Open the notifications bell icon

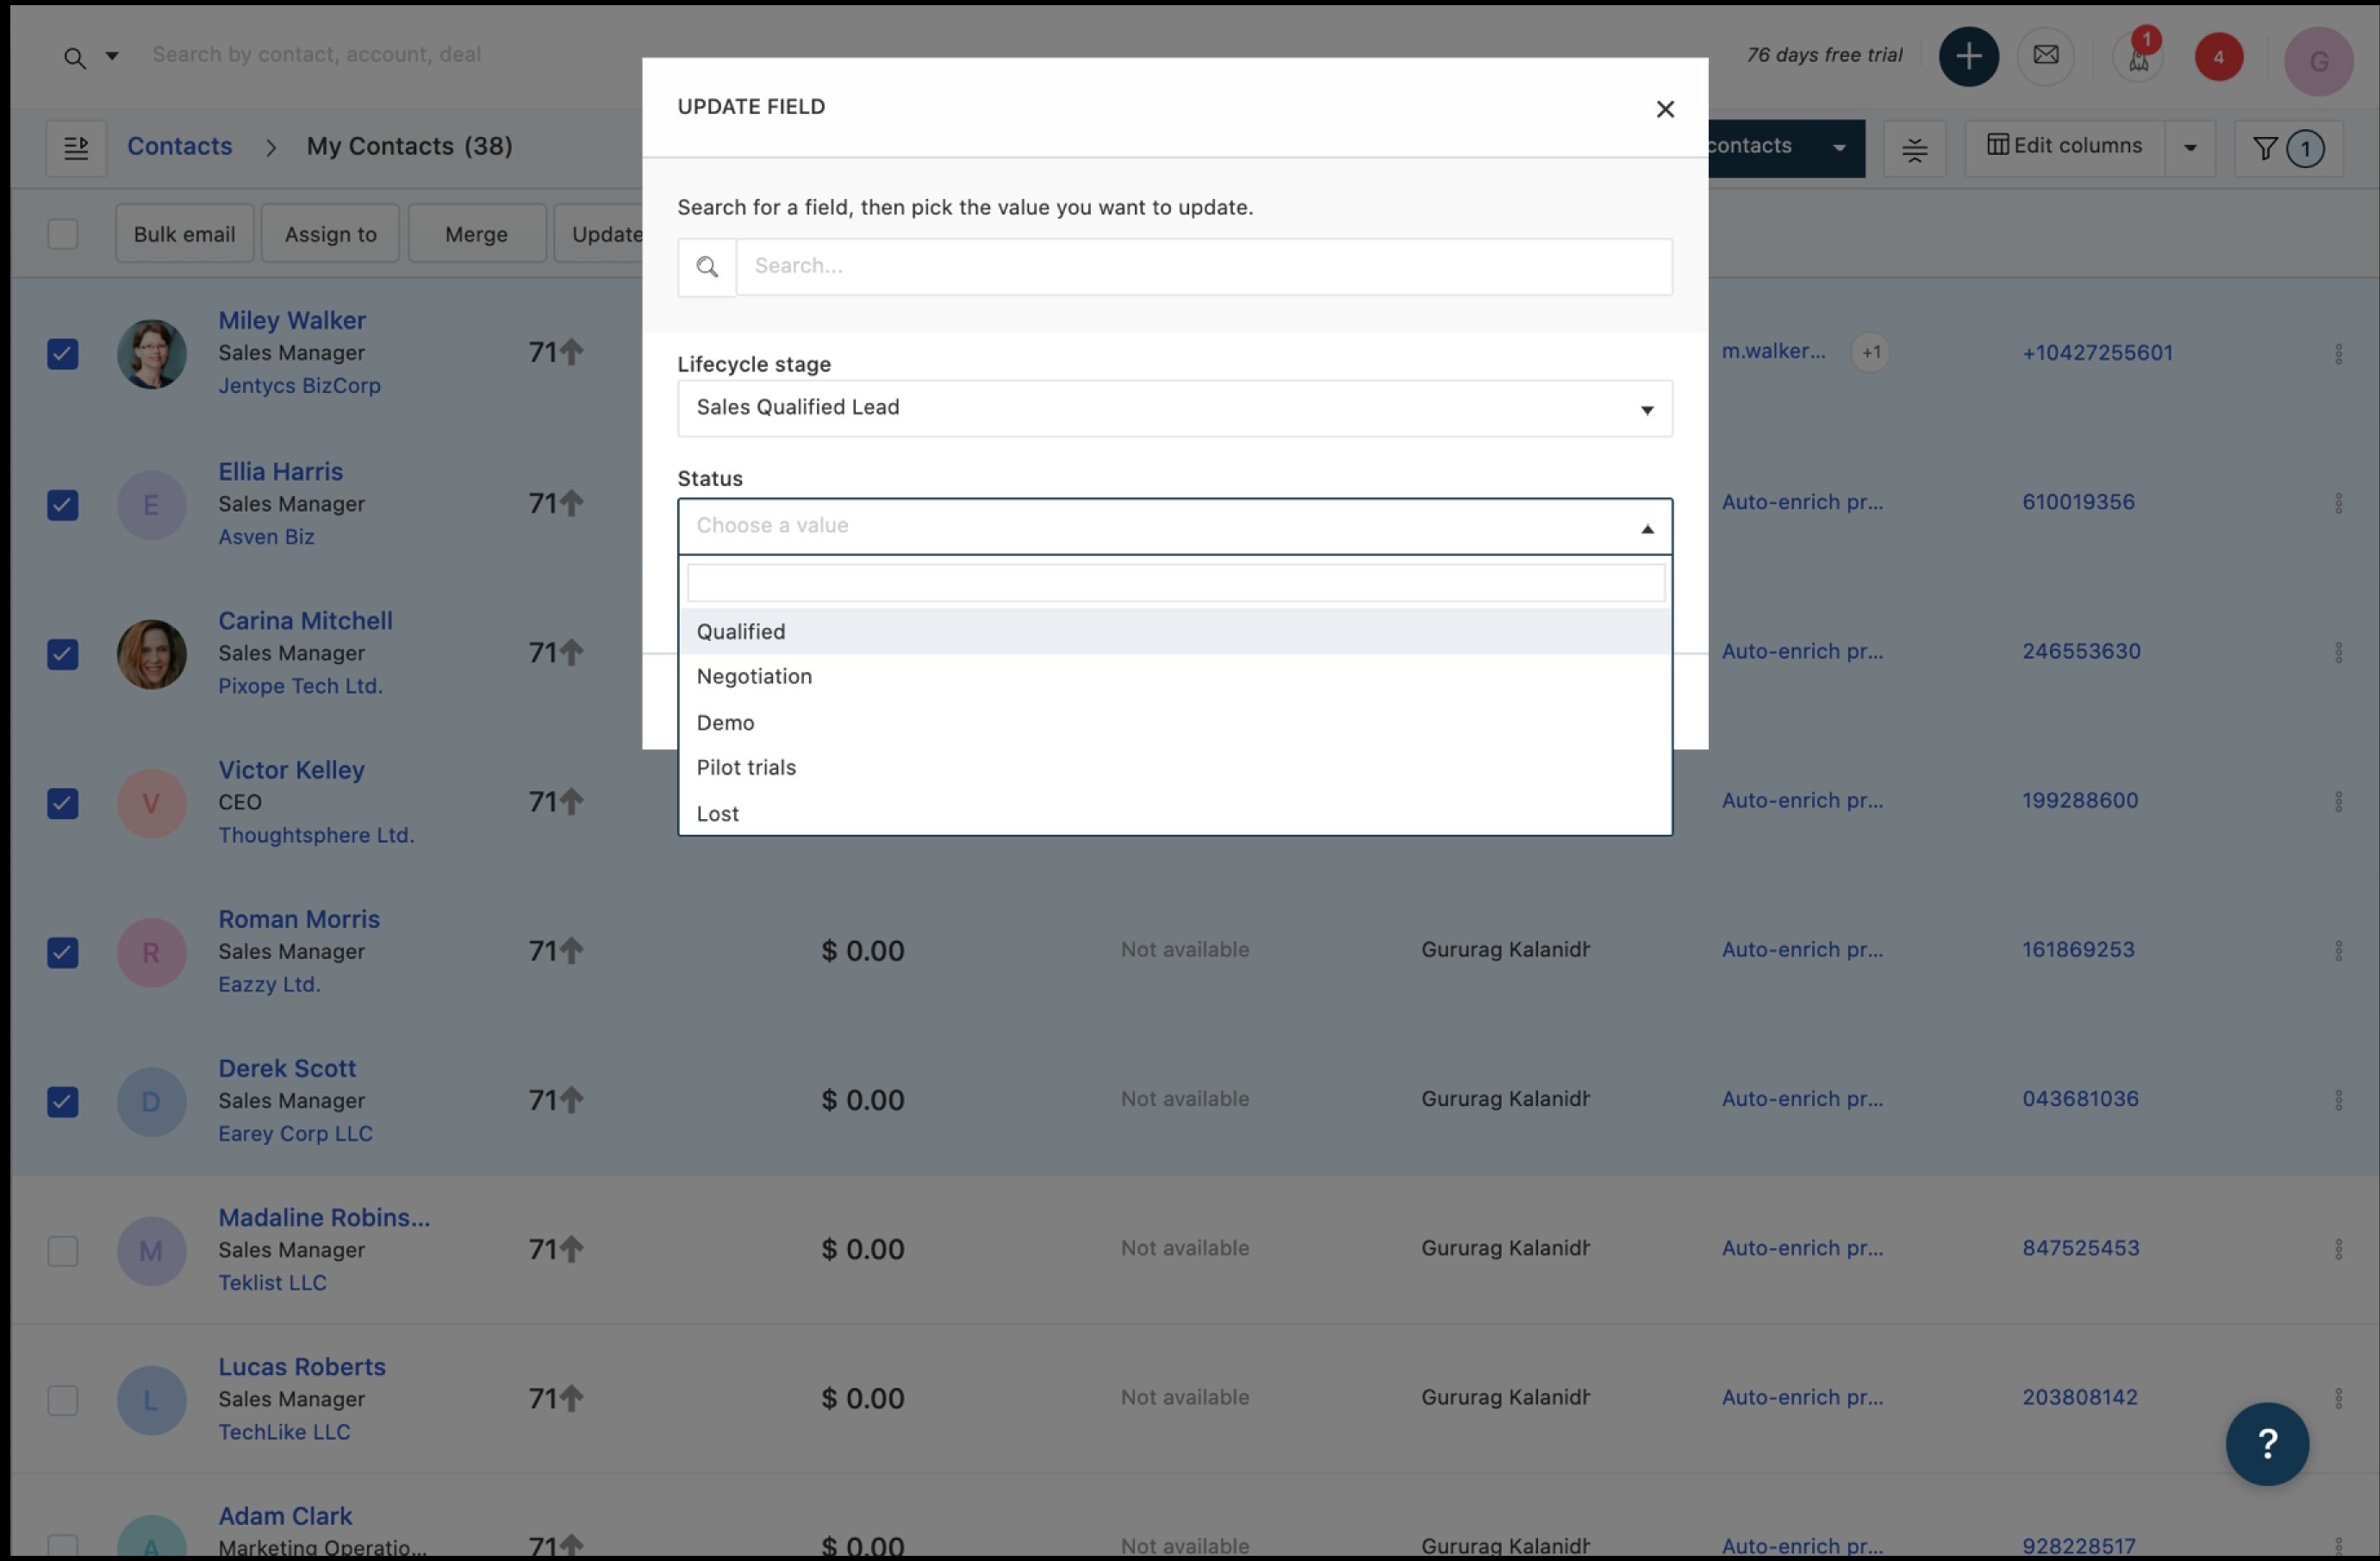click(x=2138, y=58)
